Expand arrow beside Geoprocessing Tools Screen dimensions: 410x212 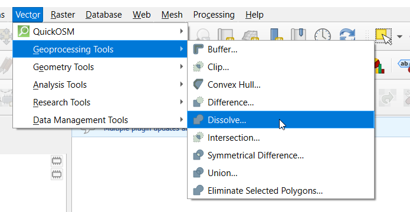tap(182, 49)
